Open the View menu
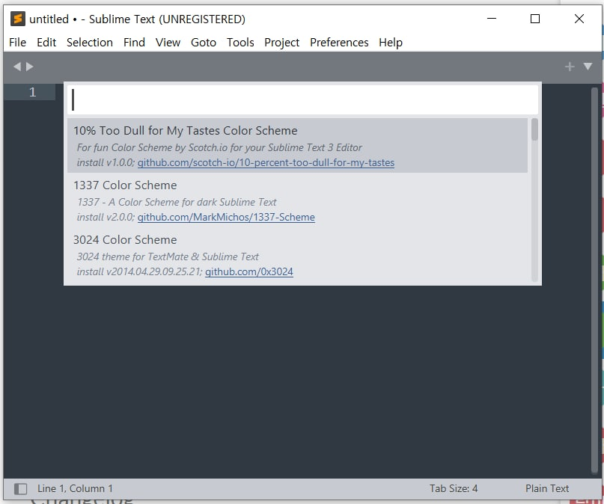The height and width of the screenshot is (504, 604). pos(168,43)
